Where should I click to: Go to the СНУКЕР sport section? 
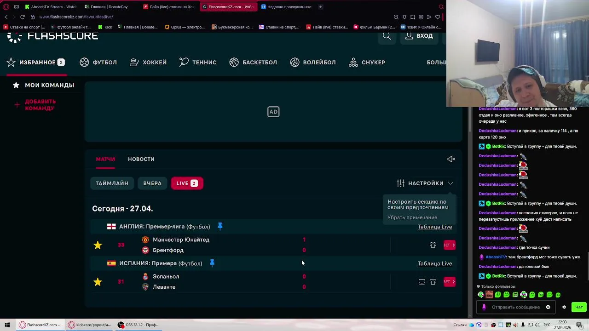(367, 62)
